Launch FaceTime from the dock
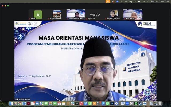Screen dimensions: 171x107 [55, 104]
